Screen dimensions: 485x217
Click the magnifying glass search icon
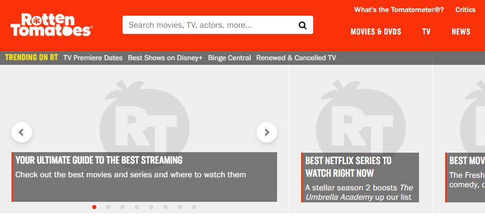point(302,25)
